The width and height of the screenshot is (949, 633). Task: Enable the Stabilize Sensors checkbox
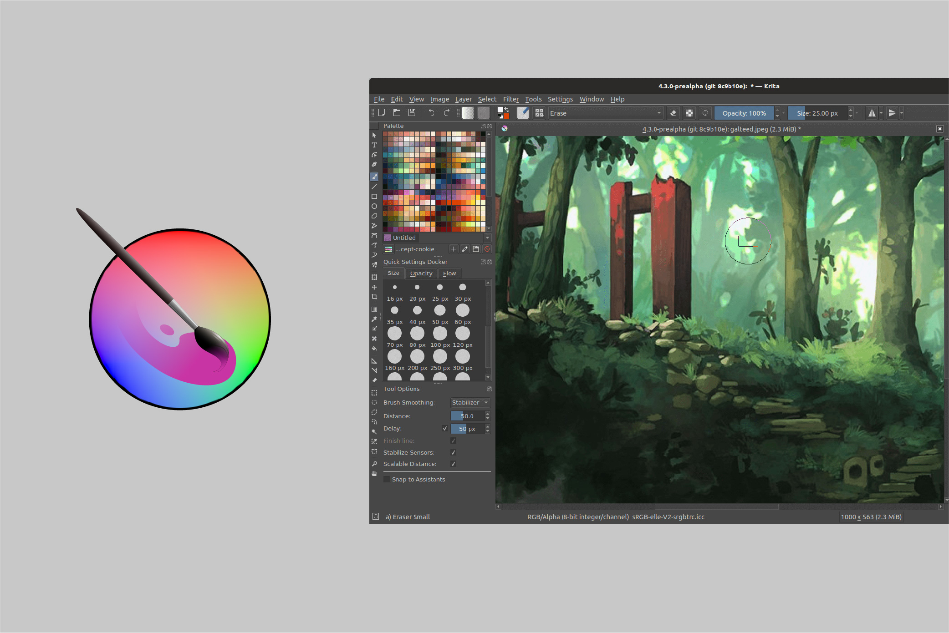click(453, 452)
